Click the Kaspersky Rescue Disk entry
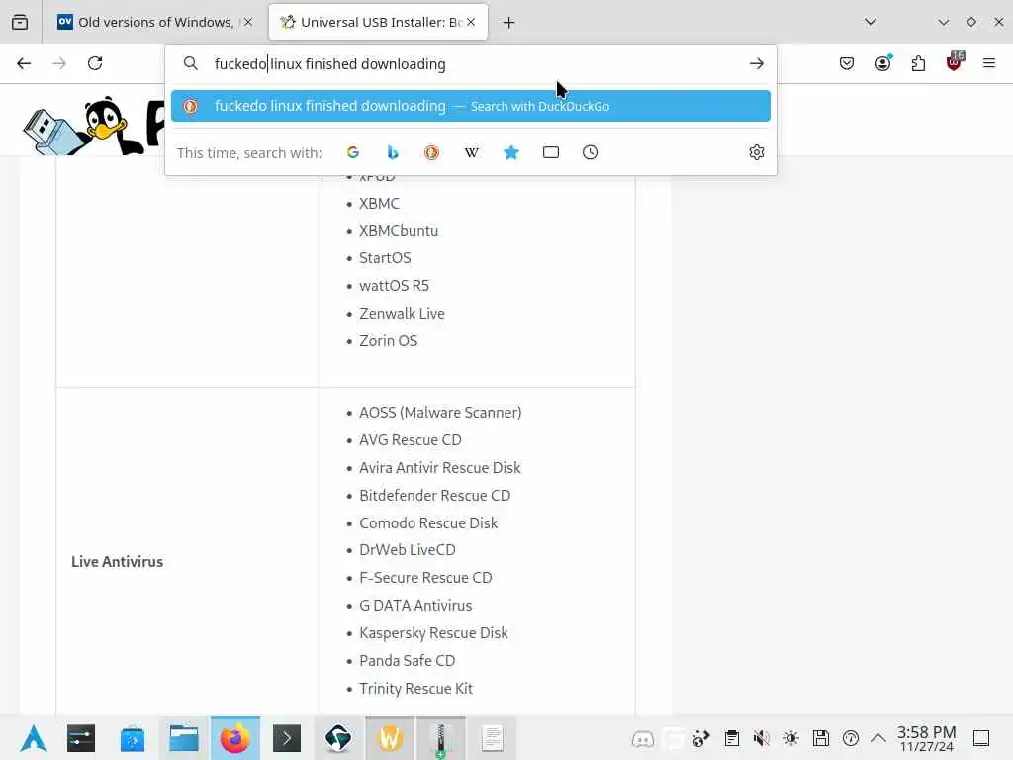The height and width of the screenshot is (760, 1013). [433, 632]
